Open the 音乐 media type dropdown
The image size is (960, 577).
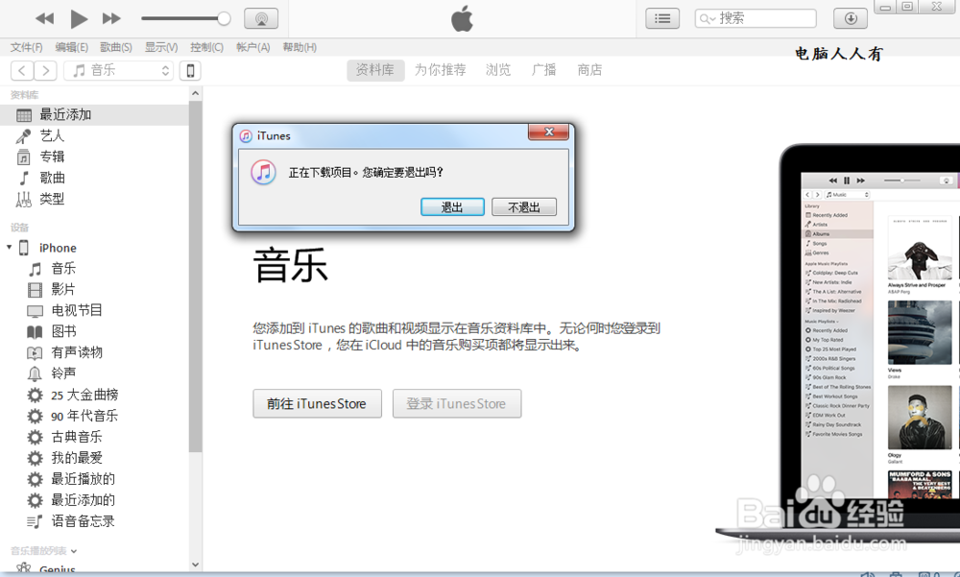(119, 70)
